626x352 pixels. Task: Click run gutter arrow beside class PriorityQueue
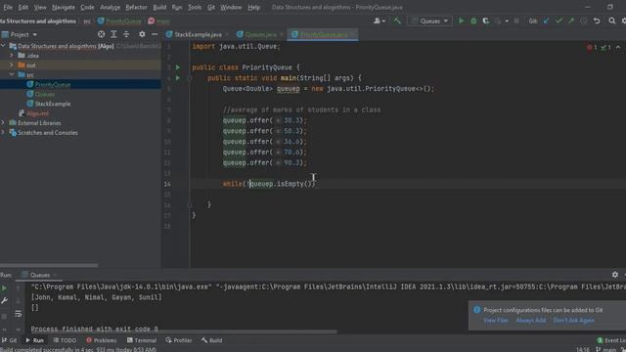tap(178, 67)
